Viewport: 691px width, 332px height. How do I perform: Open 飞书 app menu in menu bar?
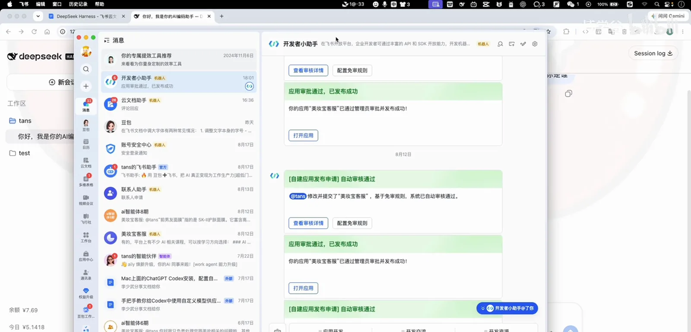(x=24, y=4)
